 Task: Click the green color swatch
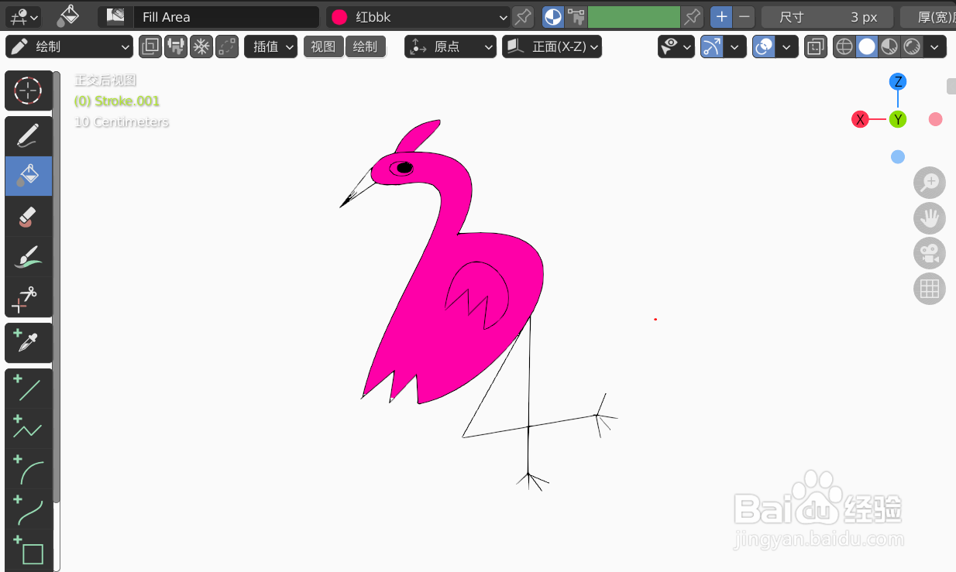[x=634, y=16]
